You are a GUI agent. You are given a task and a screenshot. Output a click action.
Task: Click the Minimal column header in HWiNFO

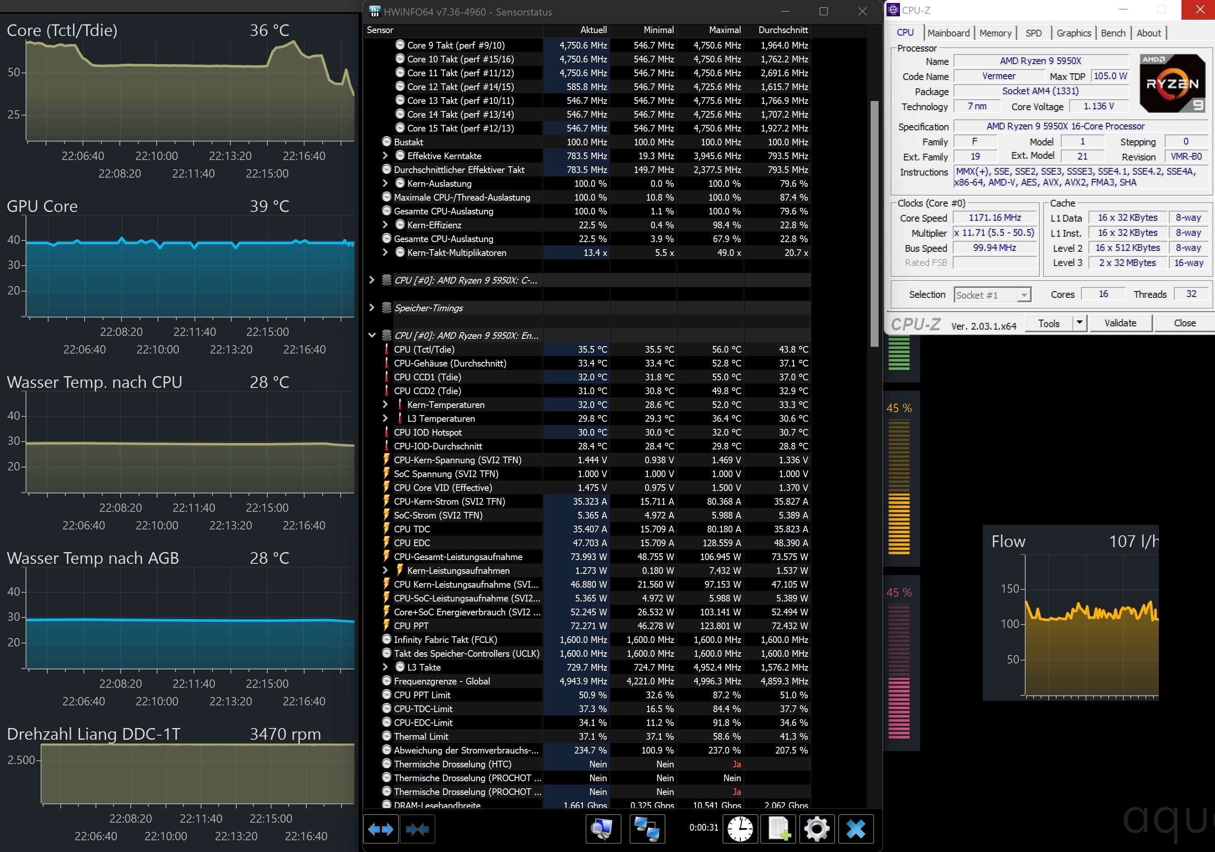click(x=644, y=30)
